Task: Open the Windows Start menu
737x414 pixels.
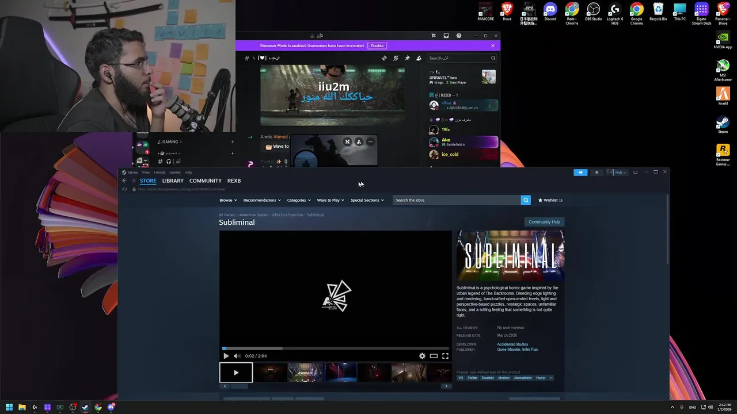Action: 9,407
